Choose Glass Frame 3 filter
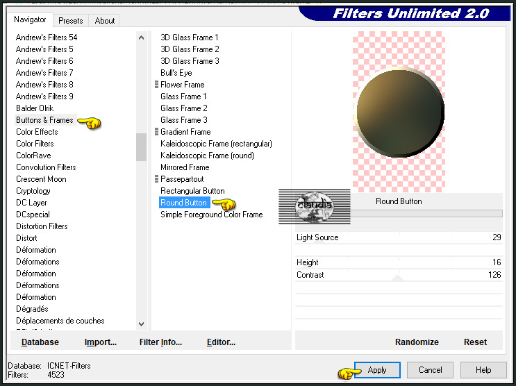The image size is (516, 386). pos(184,120)
